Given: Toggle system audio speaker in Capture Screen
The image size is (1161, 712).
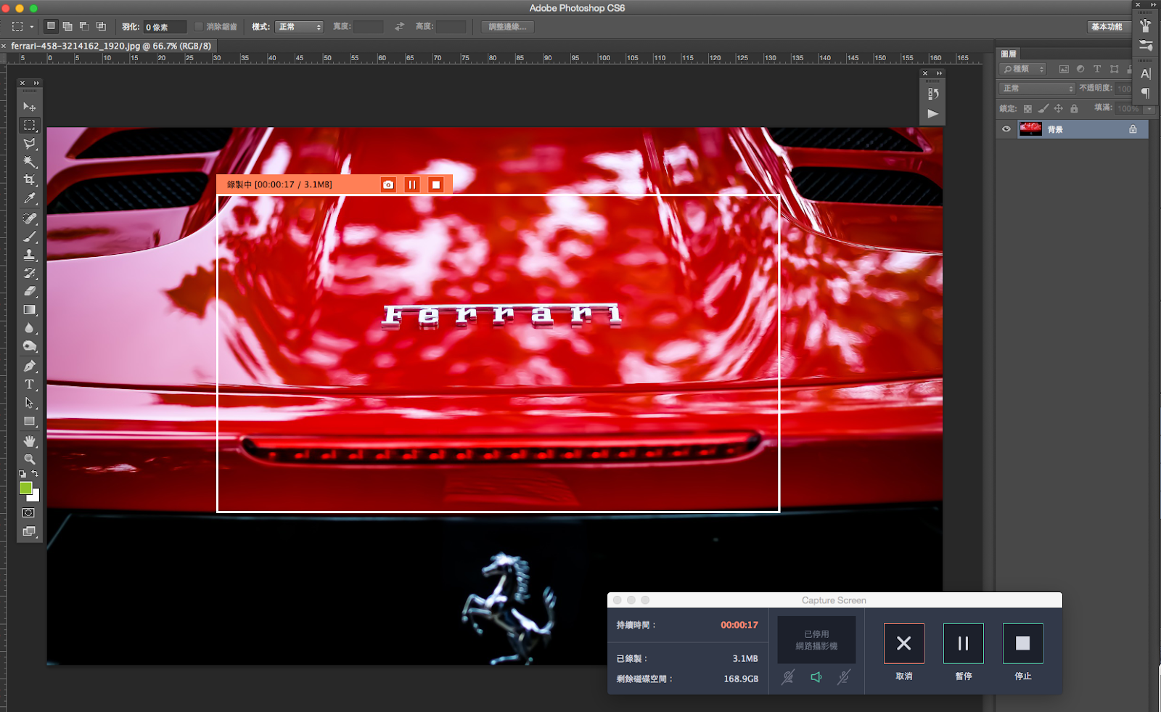Looking at the screenshot, I should (x=816, y=677).
